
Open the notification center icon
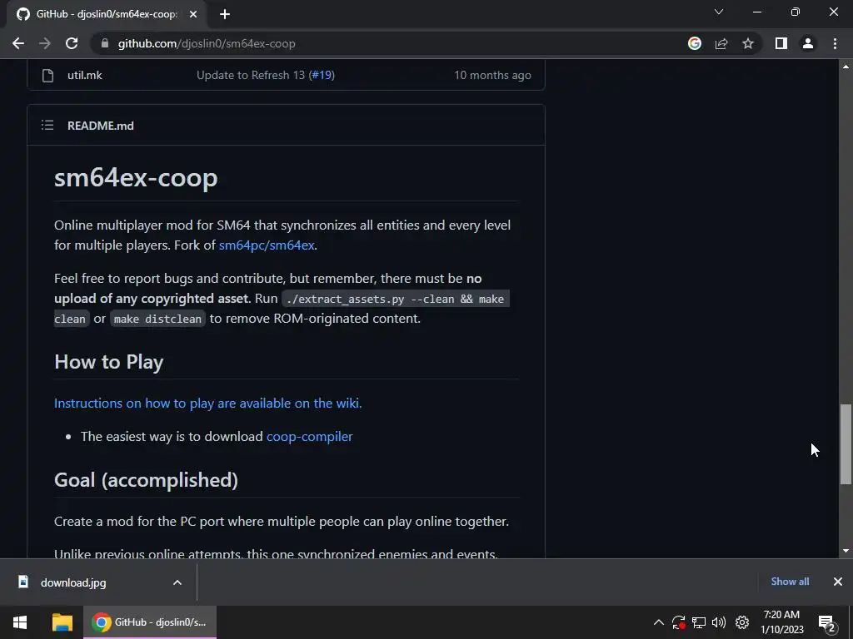click(827, 622)
